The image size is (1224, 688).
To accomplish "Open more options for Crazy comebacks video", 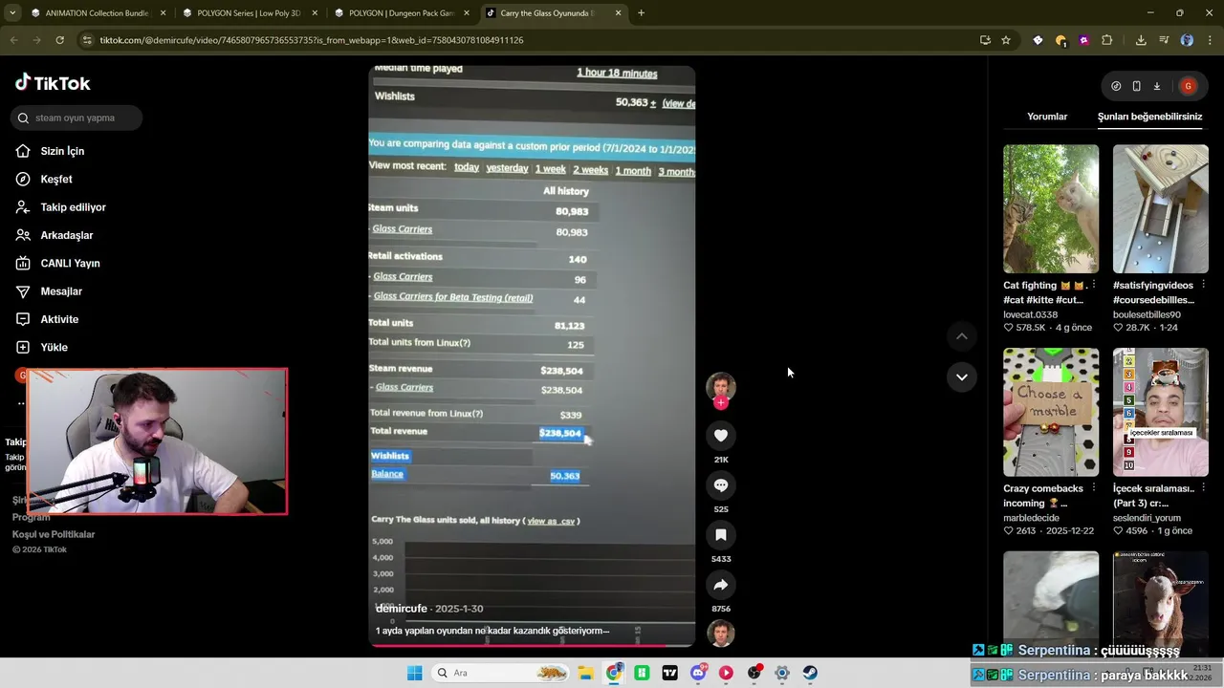I will [1094, 488].
